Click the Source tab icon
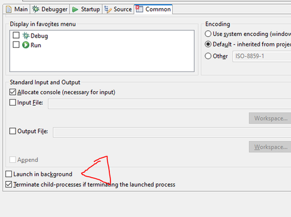Image resolution: width=291 pixels, height=217 pixels. click(x=108, y=9)
